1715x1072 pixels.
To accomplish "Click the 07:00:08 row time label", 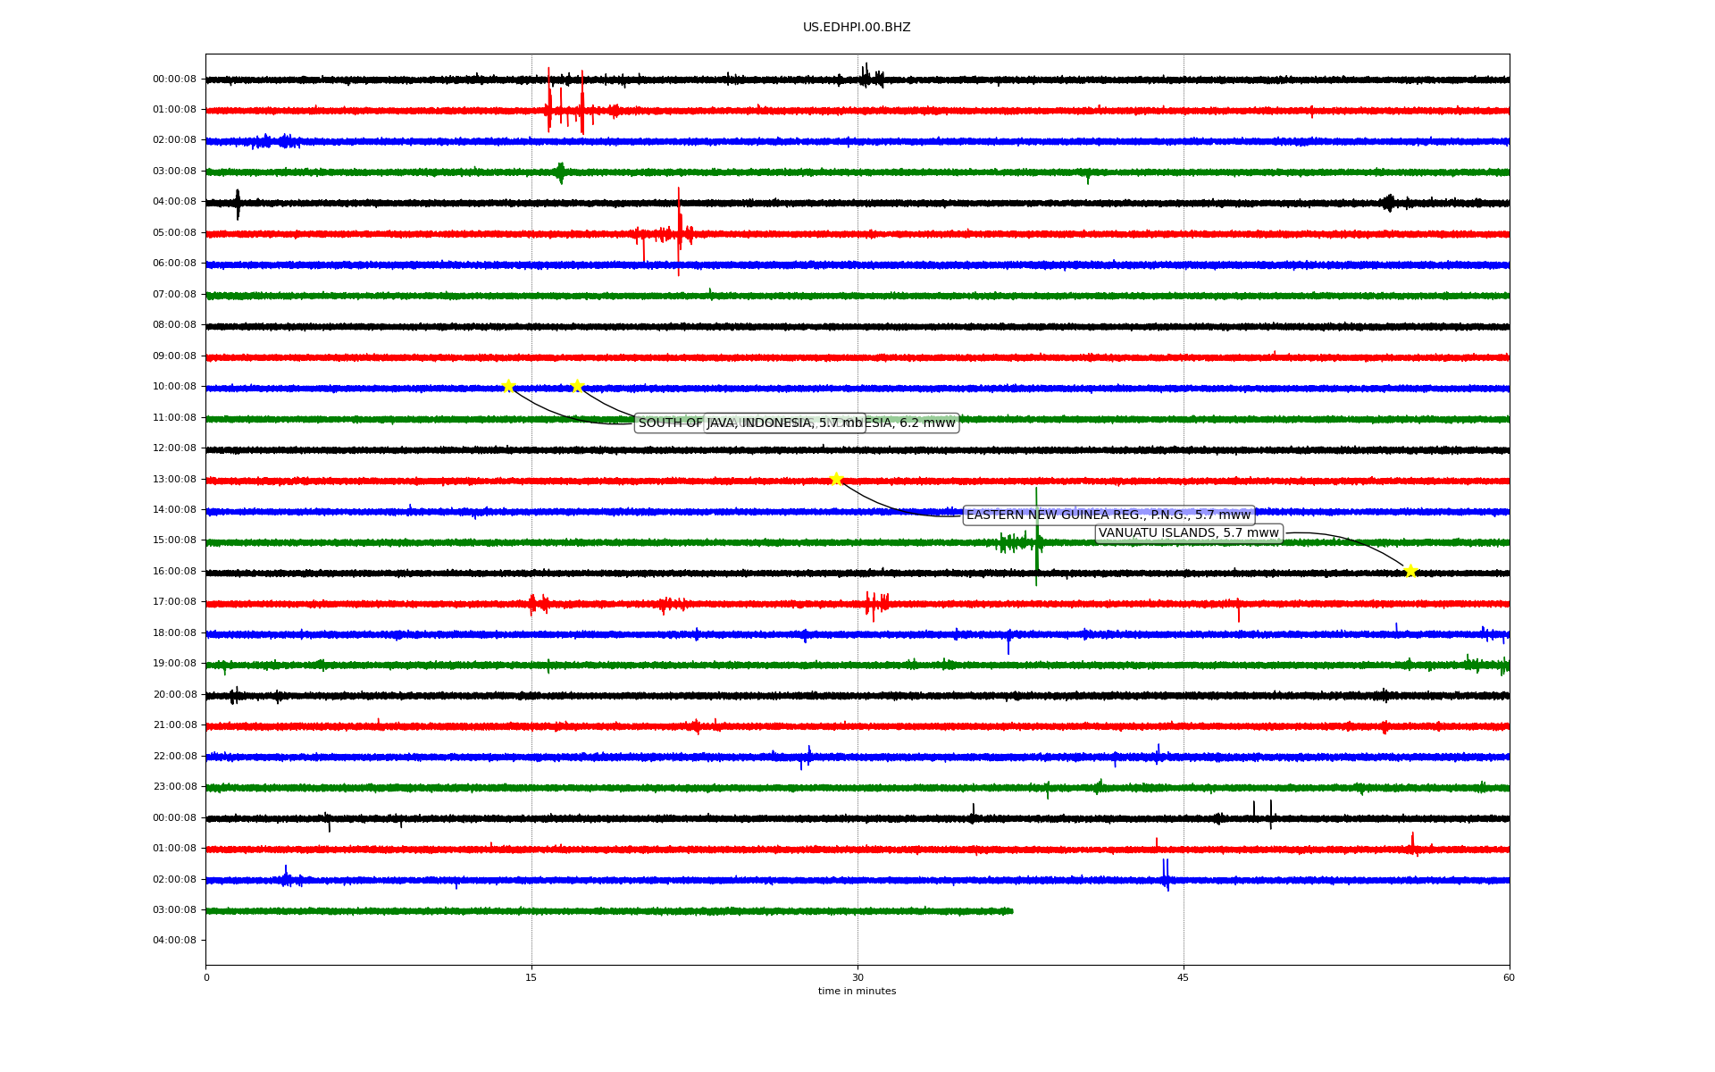I will tap(174, 295).
